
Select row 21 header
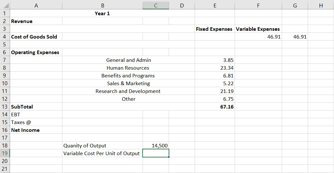click(5, 169)
